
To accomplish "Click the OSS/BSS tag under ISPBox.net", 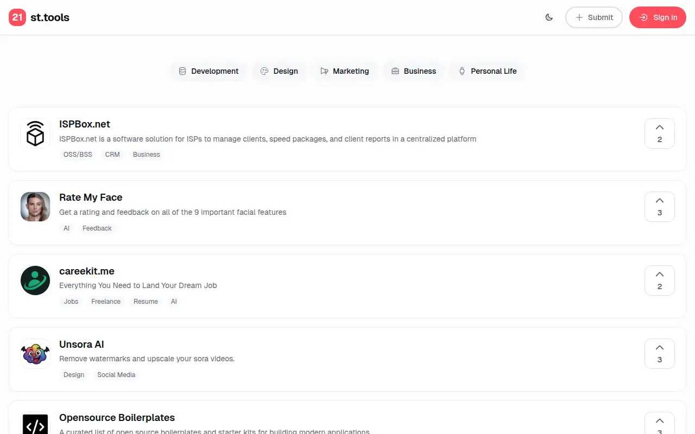I will (x=78, y=155).
